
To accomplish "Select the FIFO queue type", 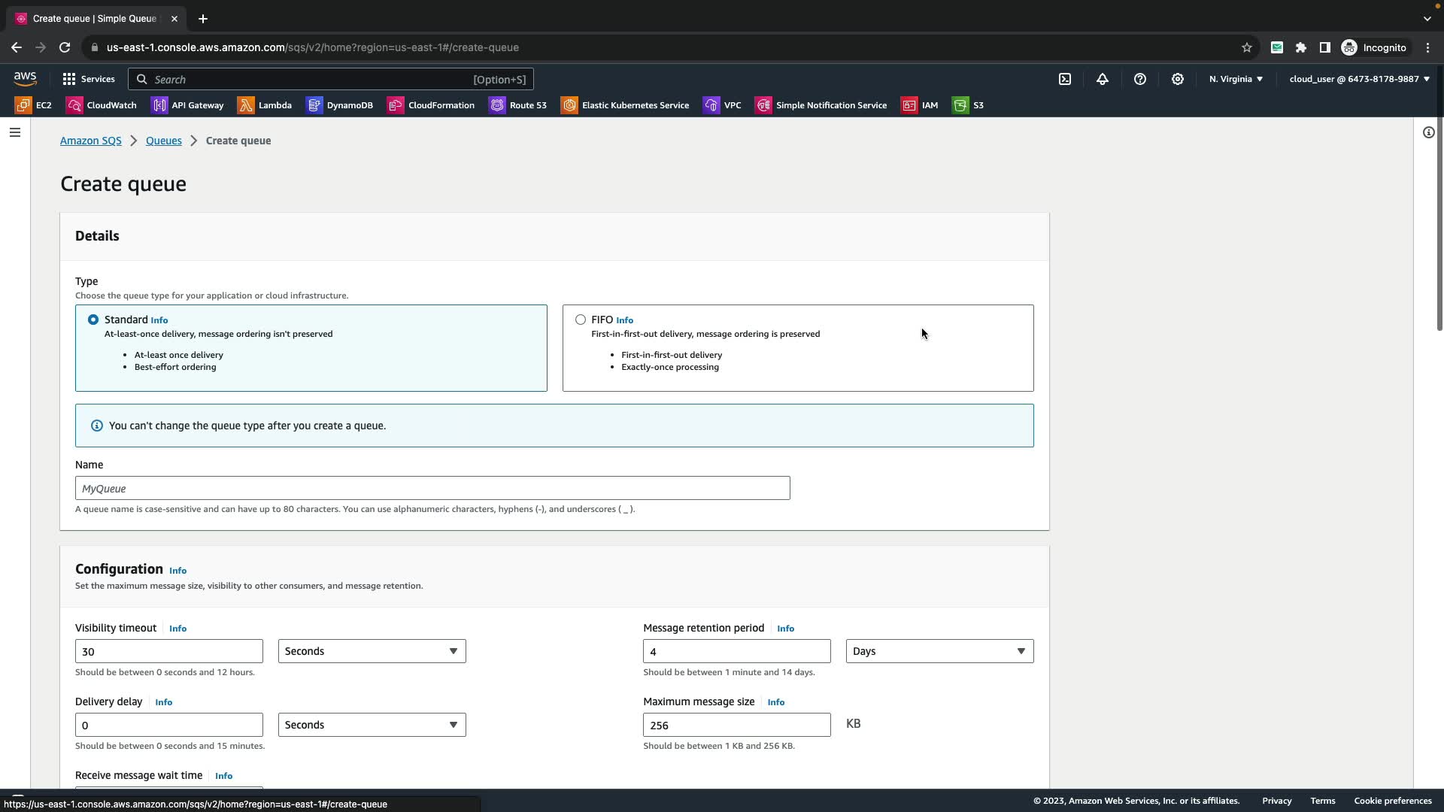I will pos(581,320).
